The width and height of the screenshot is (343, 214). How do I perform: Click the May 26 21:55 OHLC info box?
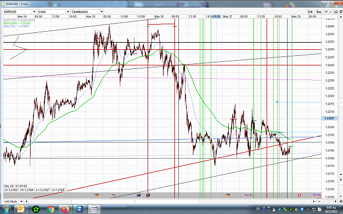(35, 188)
